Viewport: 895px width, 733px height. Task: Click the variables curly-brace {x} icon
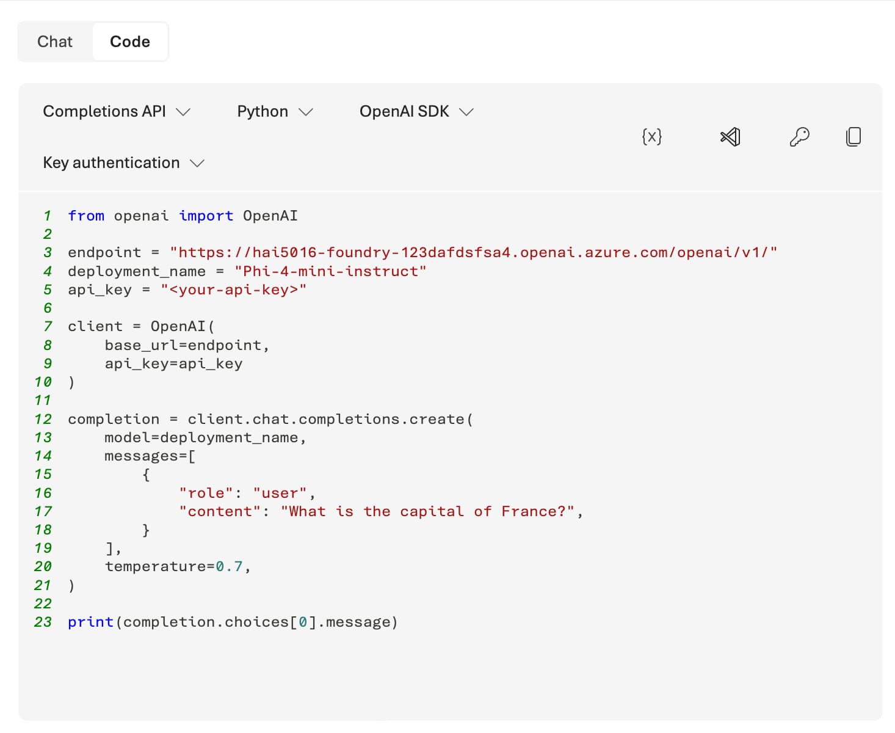point(651,136)
